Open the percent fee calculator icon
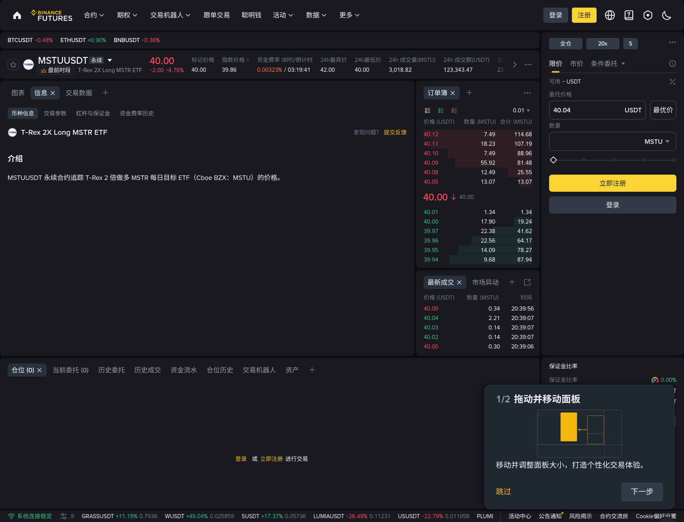684x522 pixels. [673, 82]
